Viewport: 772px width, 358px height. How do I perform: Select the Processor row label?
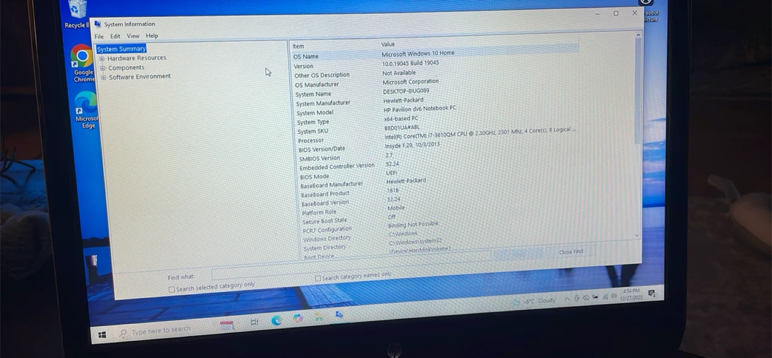tap(311, 141)
